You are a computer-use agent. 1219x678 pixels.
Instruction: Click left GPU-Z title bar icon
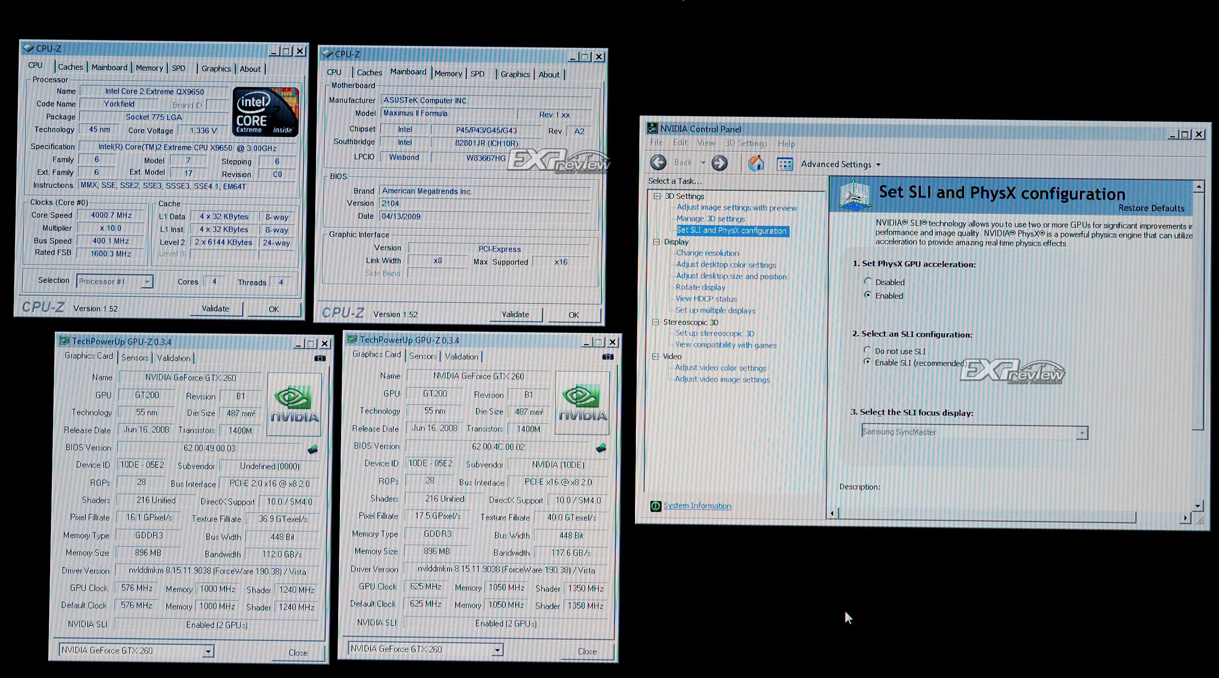(64, 341)
